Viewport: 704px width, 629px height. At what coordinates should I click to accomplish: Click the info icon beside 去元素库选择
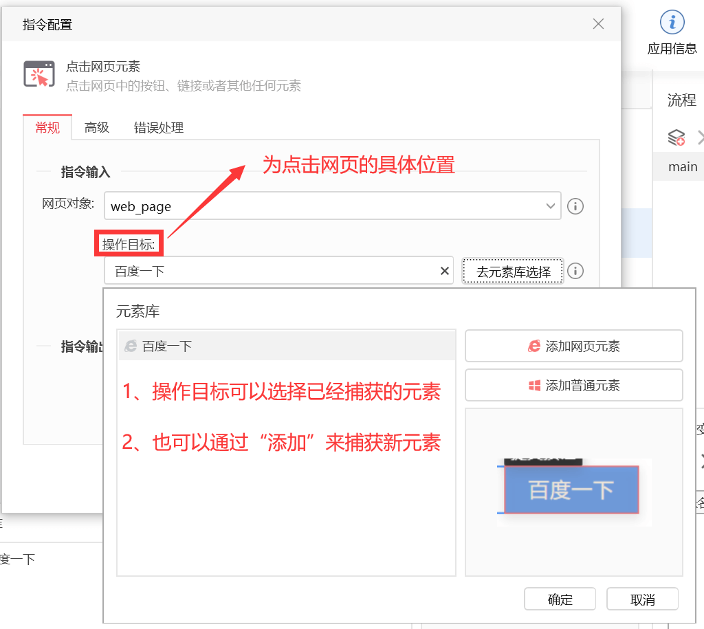(x=575, y=271)
